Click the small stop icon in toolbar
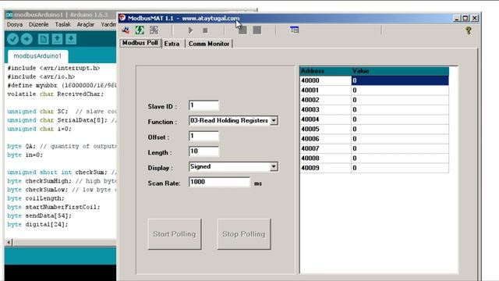 (205, 30)
